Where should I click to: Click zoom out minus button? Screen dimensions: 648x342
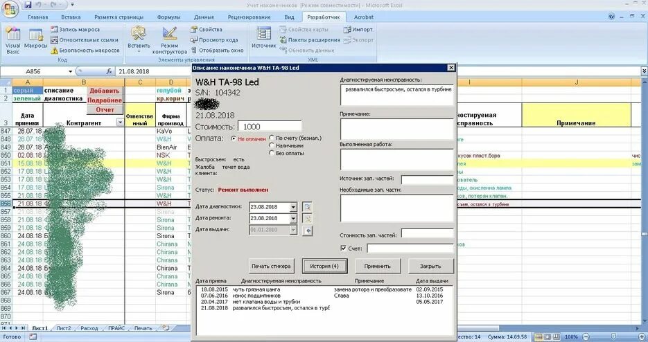[586, 337]
